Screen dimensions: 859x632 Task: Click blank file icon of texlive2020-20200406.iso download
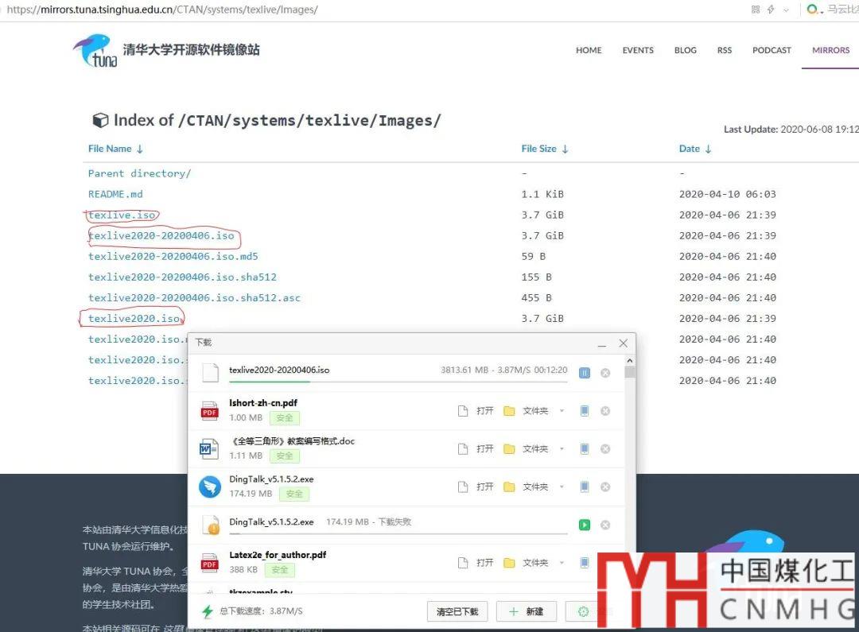(x=211, y=372)
